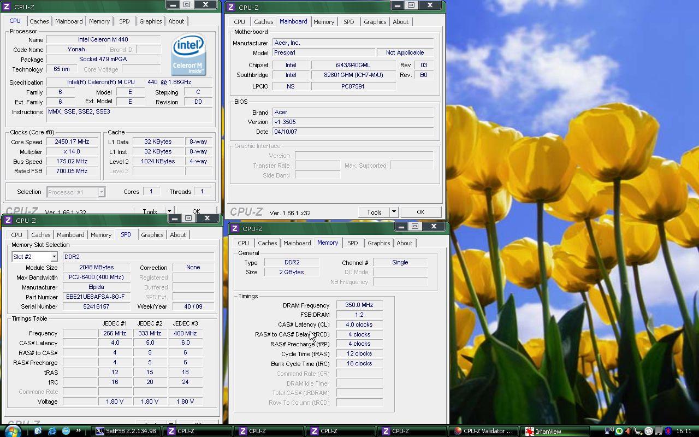Click Tools button in the Mainboard window
The height and width of the screenshot is (437, 699).
374,212
